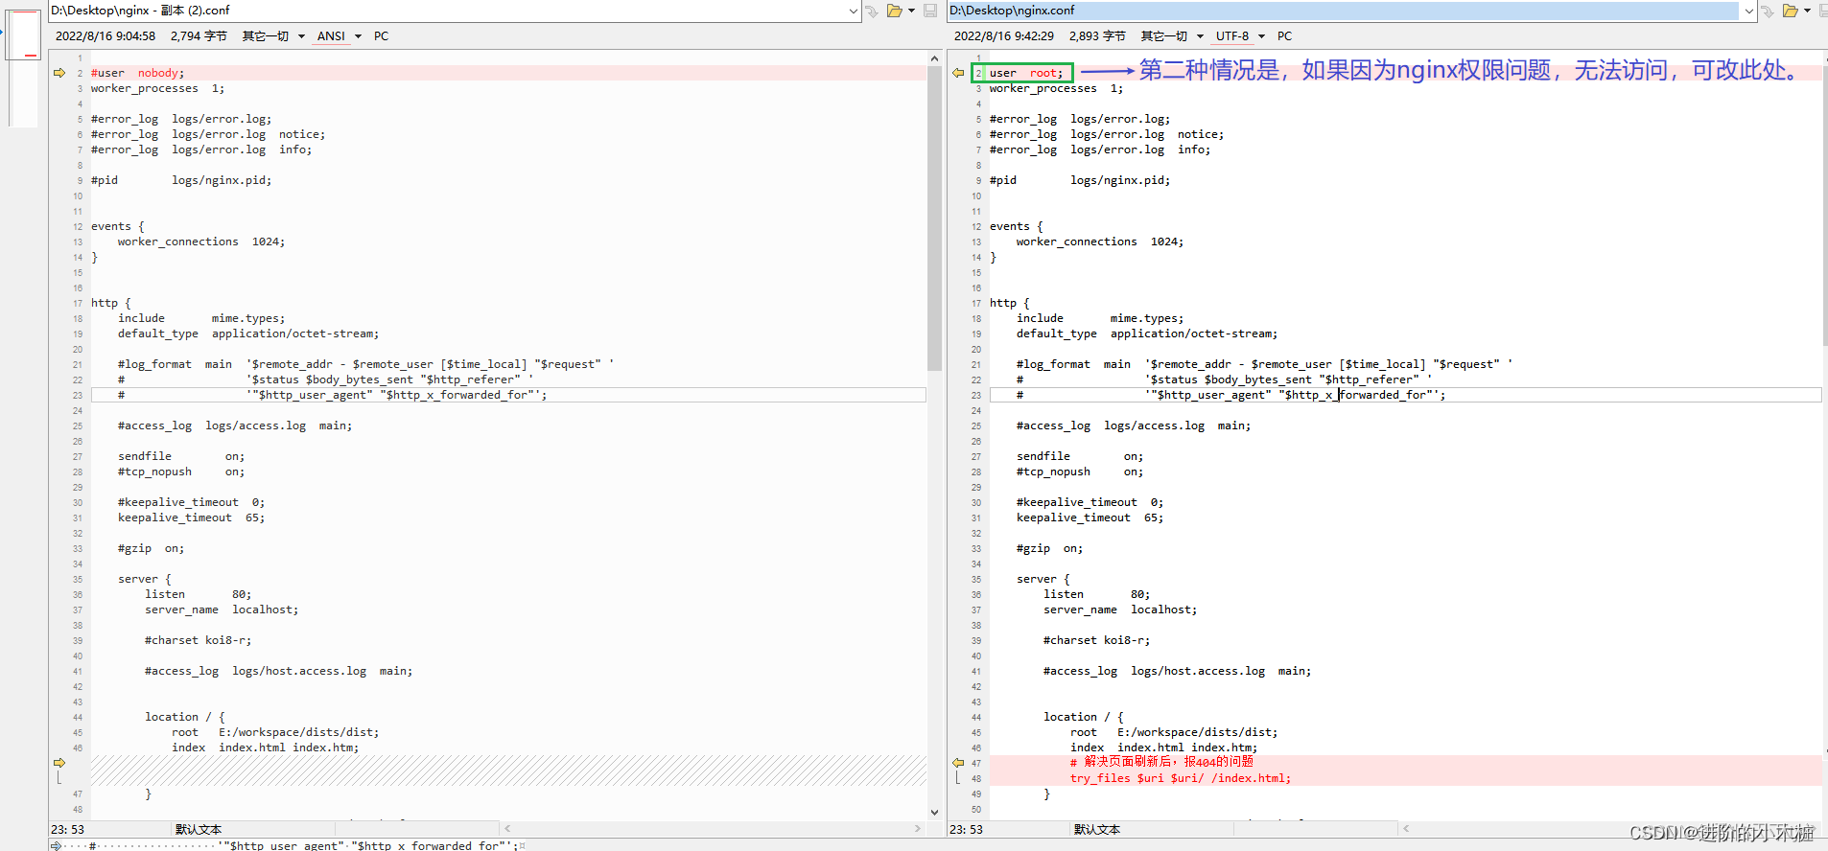The width and height of the screenshot is (1828, 851).
Task: Click 'root E:/workspace/dists/dist;' in left pane
Action: click(x=275, y=732)
